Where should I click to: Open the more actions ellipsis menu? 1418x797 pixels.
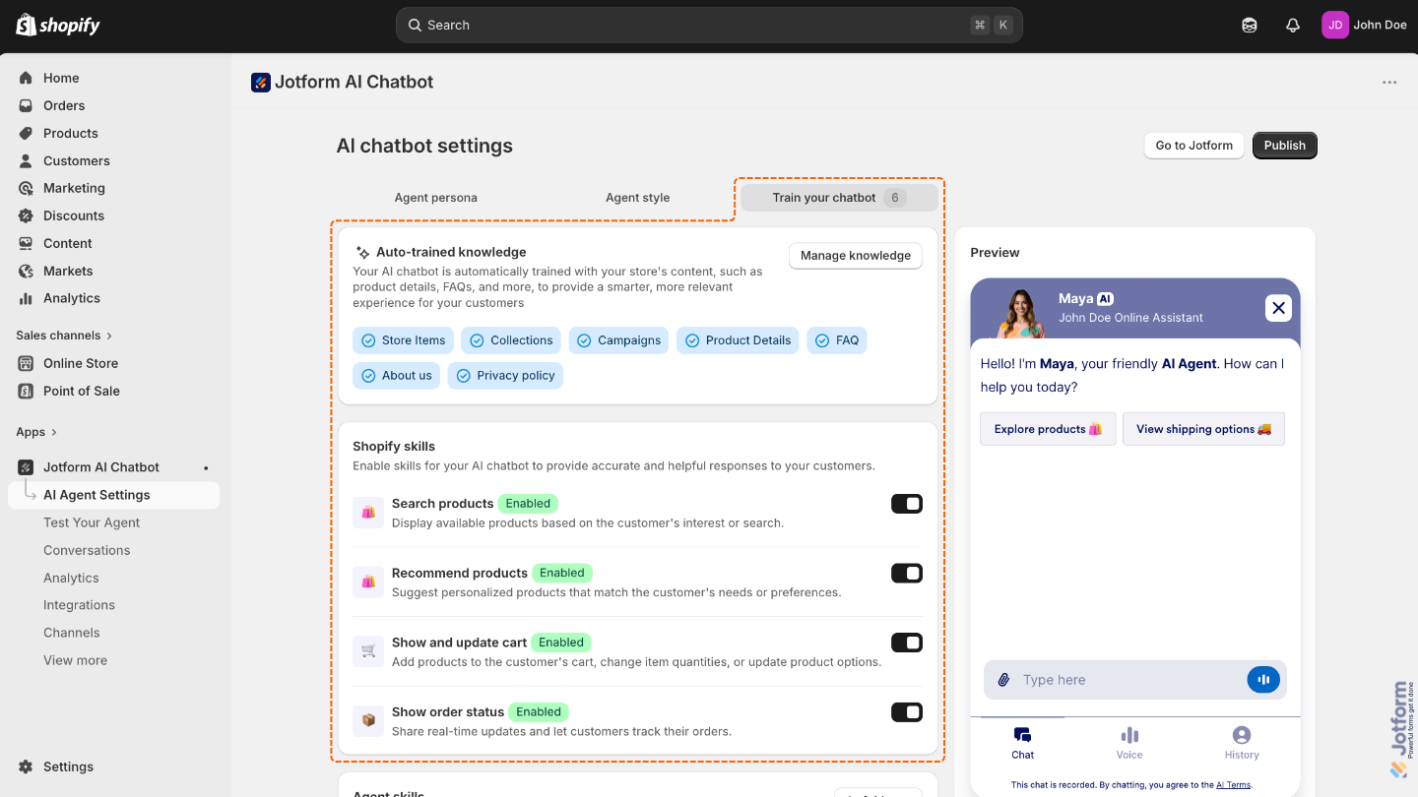point(1389,83)
